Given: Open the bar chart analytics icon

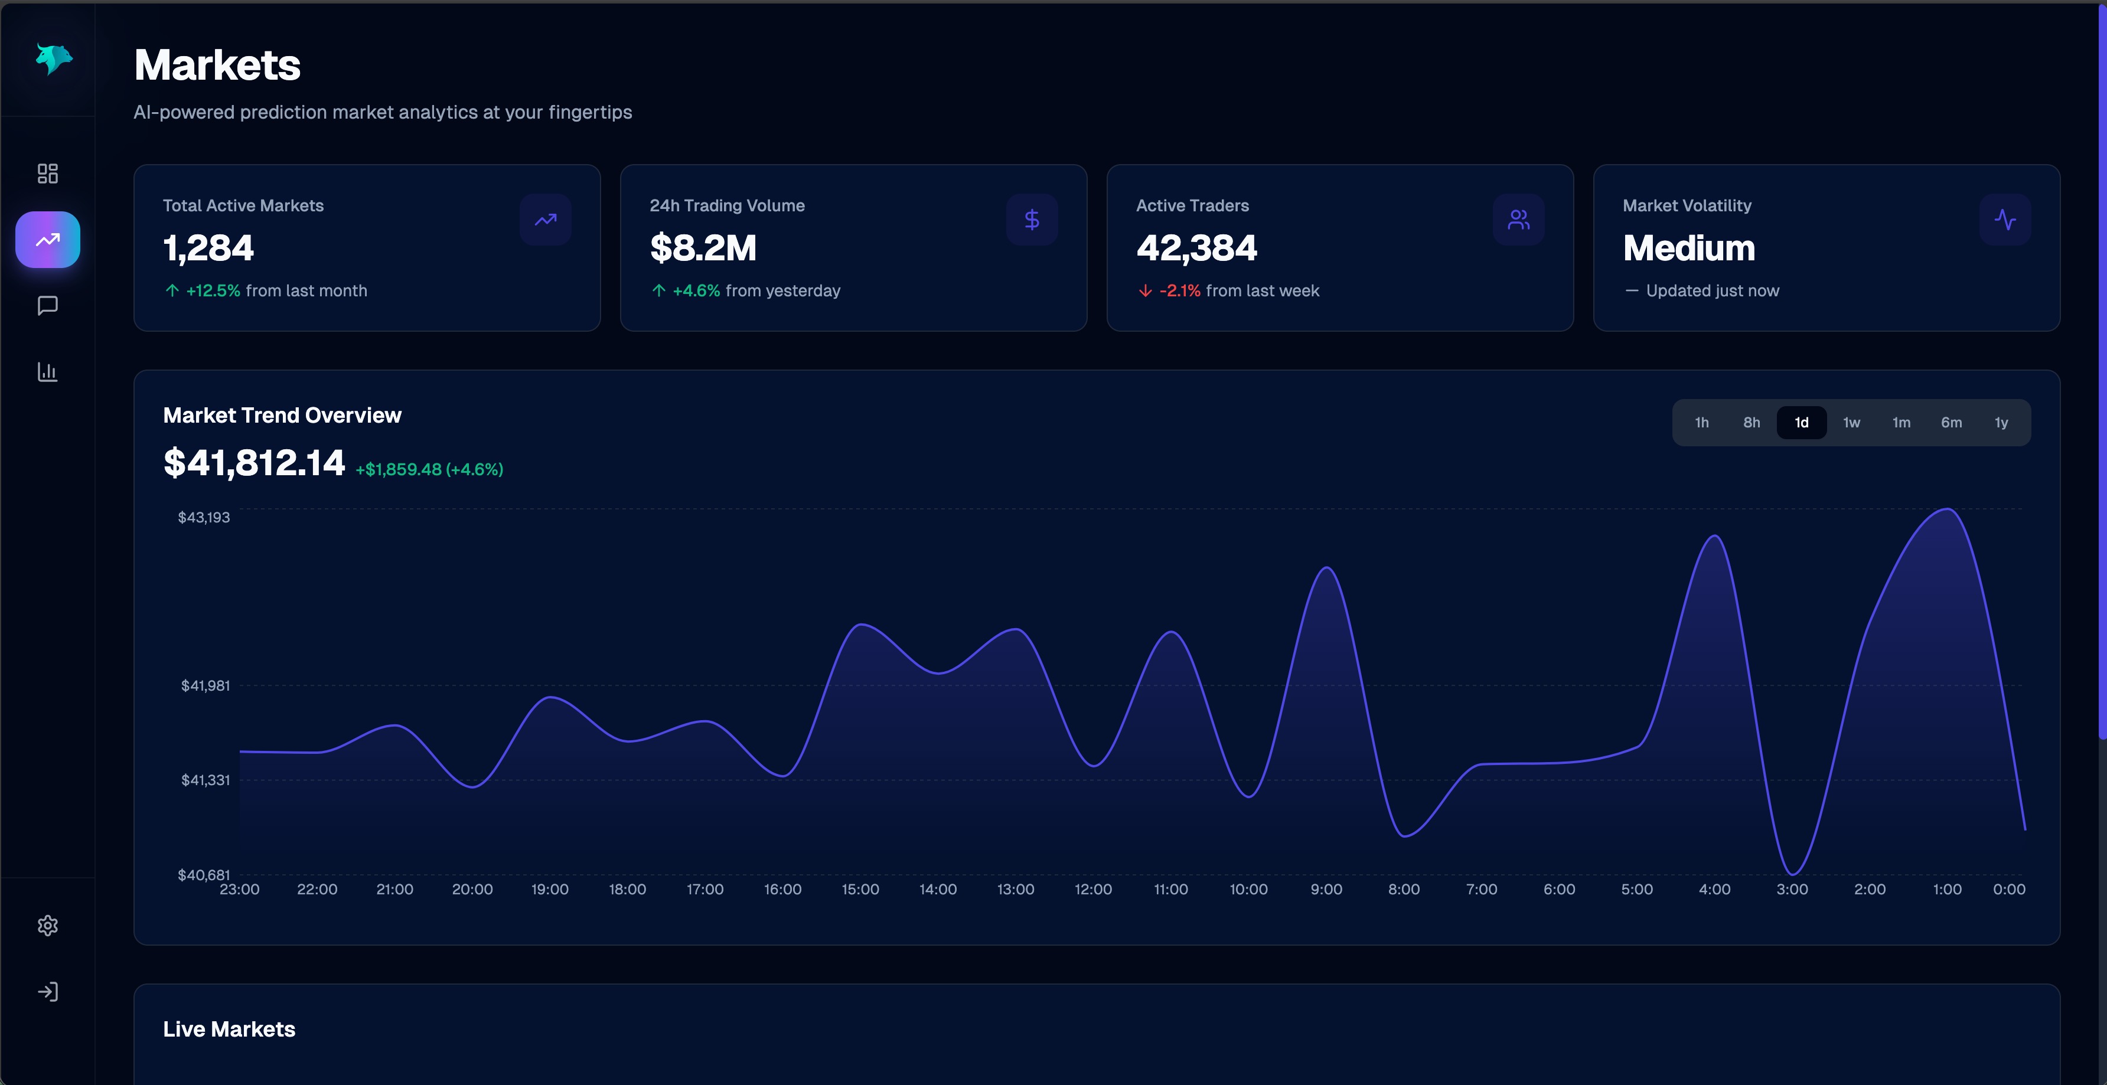Looking at the screenshot, I should click(x=47, y=372).
